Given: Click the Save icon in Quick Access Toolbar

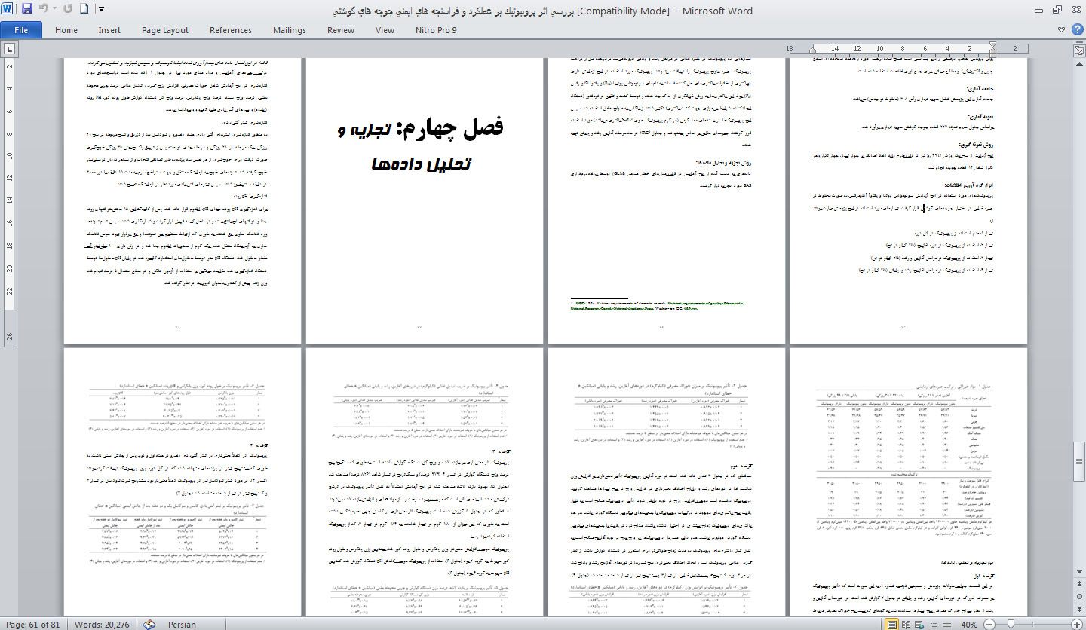Looking at the screenshot, I should pyautogui.click(x=27, y=10).
